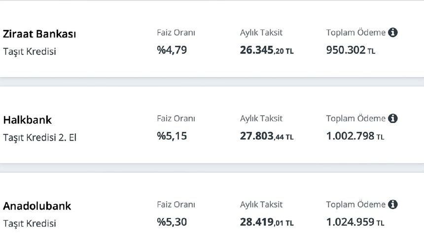Screen dimensions: 424x248
Task: Open the Ziraat Bankası bank name
Action: coord(39,34)
